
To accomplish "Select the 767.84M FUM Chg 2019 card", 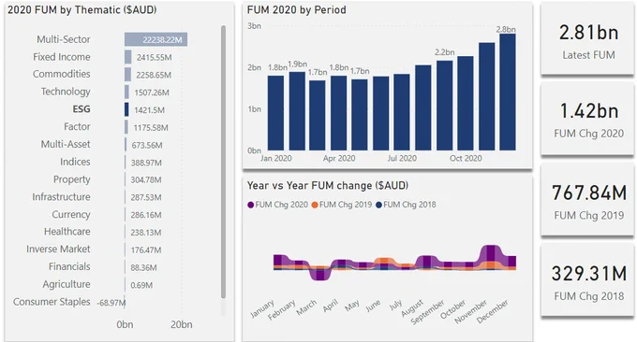I will coord(587,200).
